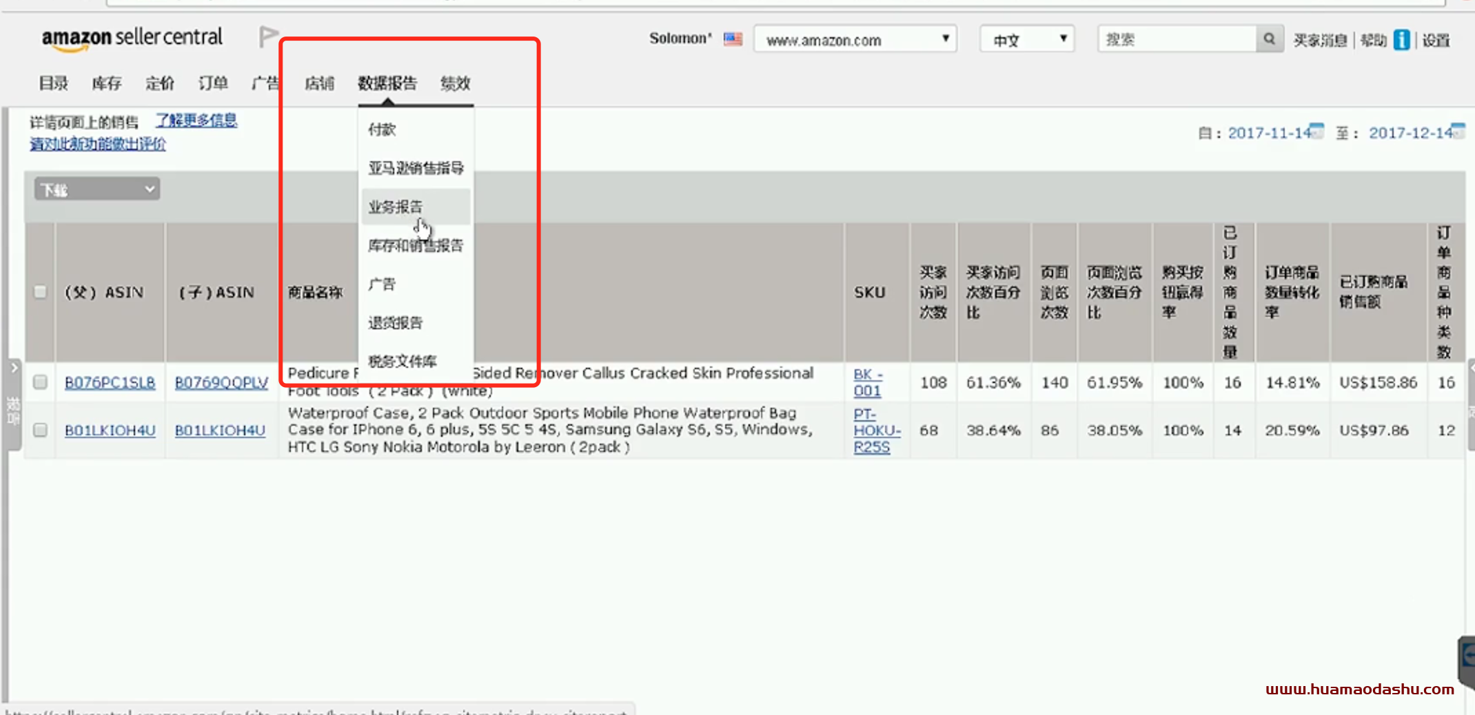Click the Solomon account name
Screen dimensions: 1475x715
680,39
